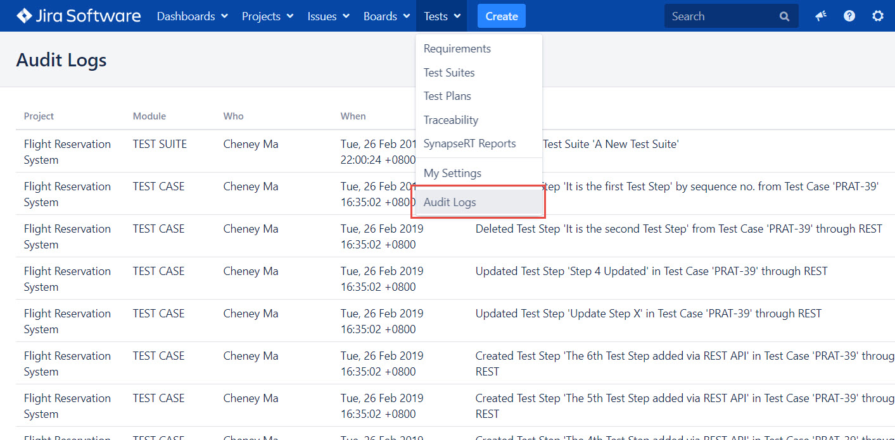Click the Jira Software logo
This screenshot has width=895, height=440.
click(x=79, y=16)
